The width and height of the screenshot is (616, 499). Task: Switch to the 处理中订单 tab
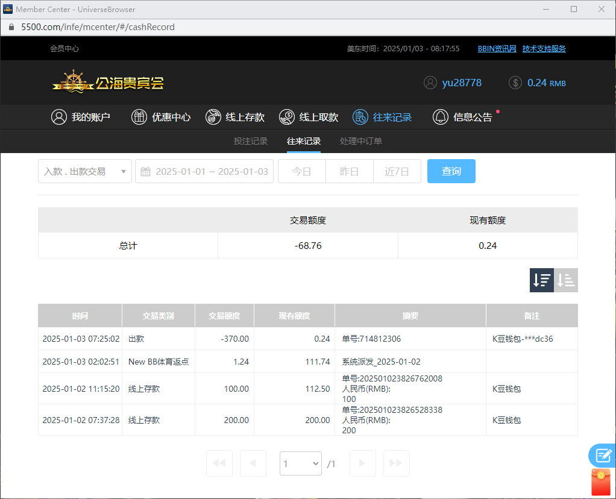[x=361, y=142]
